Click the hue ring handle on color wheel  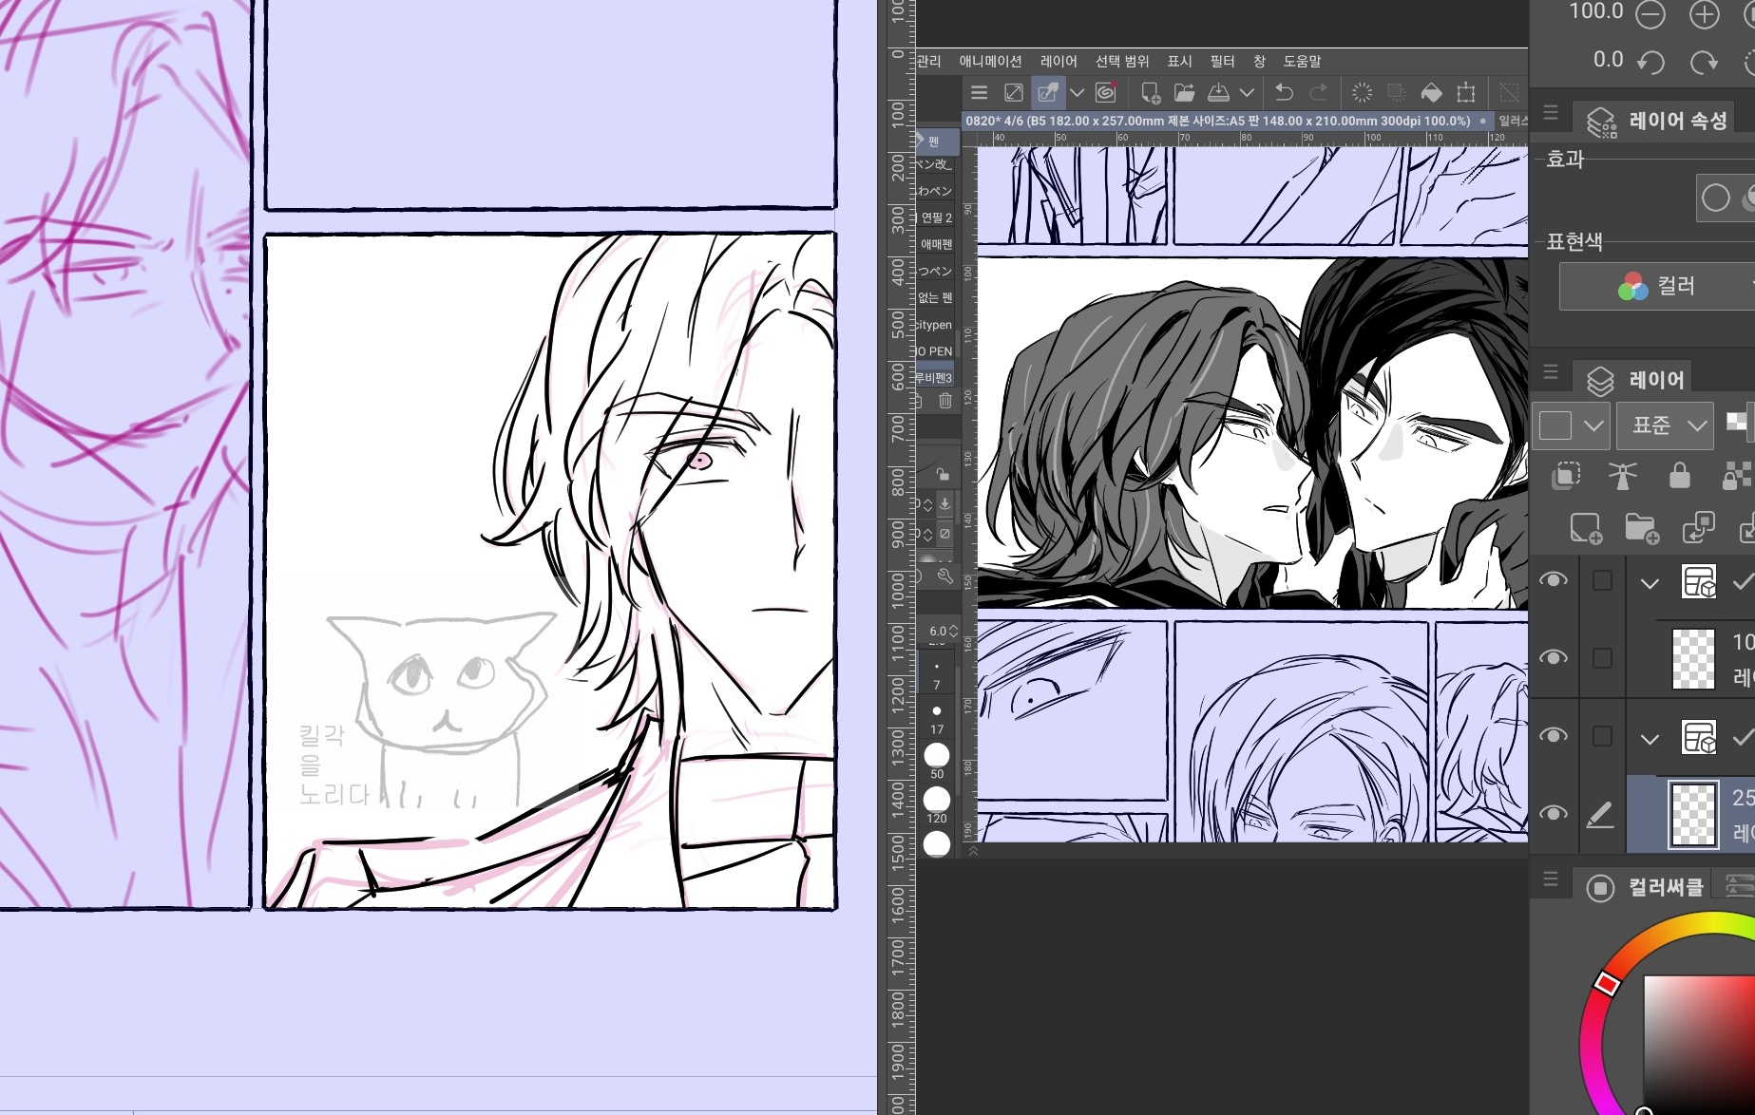coord(1607,984)
